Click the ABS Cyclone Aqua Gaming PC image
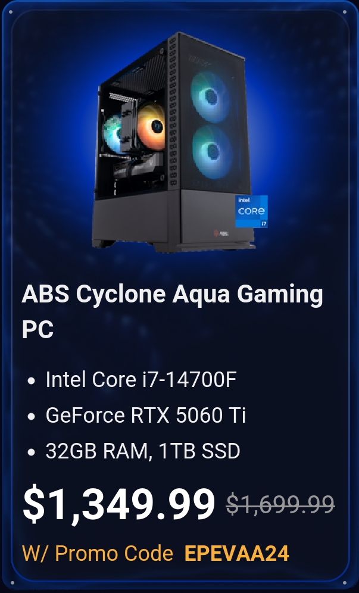The height and width of the screenshot is (593, 359). point(180,142)
